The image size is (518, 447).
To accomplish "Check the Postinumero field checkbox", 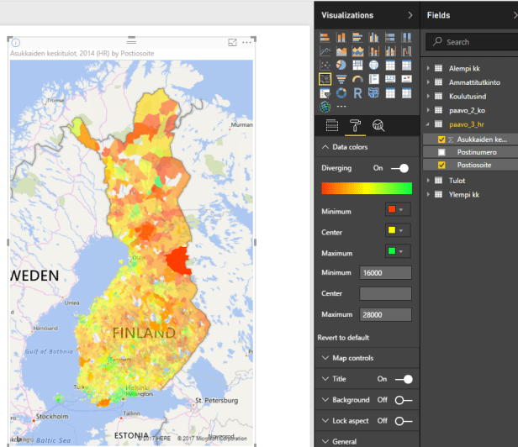I will pyautogui.click(x=442, y=152).
